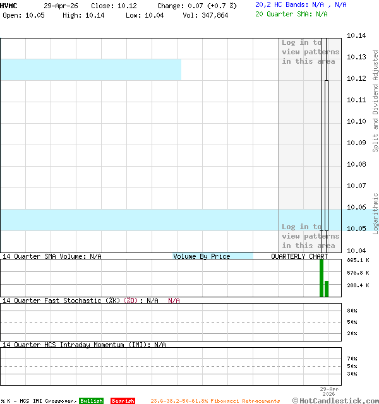Click the quarterly candlestick body
Image resolution: width=379 pixels, height=404 pixels.
327,155
